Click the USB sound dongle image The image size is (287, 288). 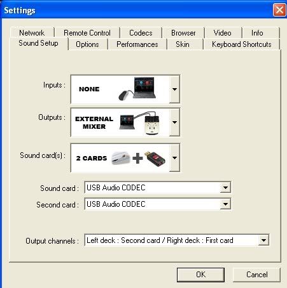(155, 159)
